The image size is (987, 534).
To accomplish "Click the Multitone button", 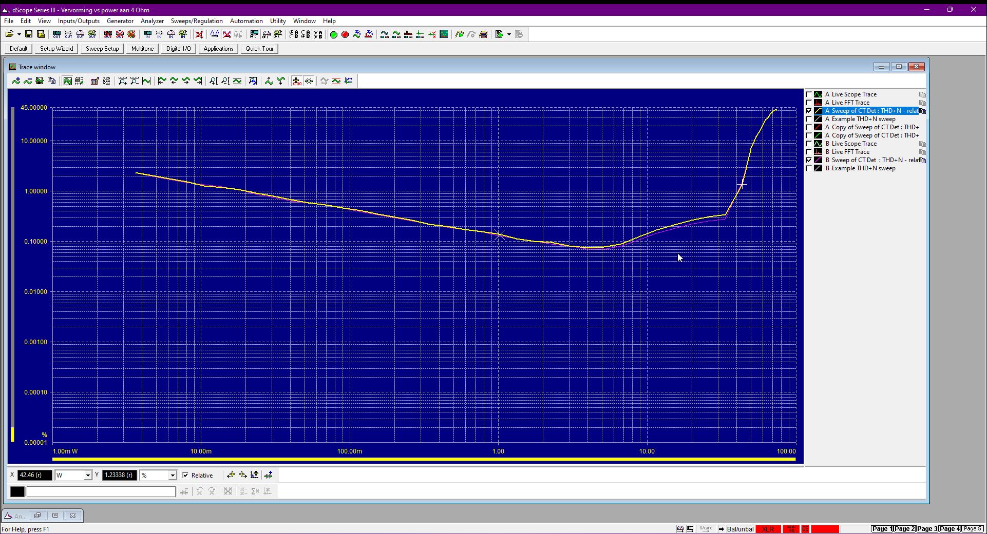I will coord(142,49).
